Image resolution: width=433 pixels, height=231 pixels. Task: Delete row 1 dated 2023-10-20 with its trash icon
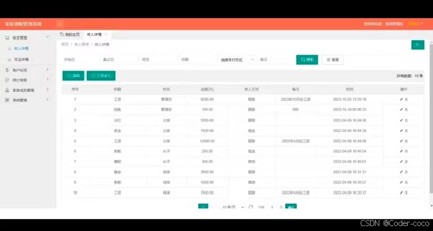pyautogui.click(x=406, y=99)
